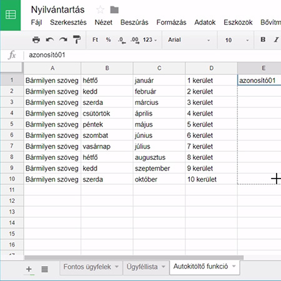The width and height of the screenshot is (281, 281).
Task: Select the Paint format roller icon
Action: [x=77, y=39]
